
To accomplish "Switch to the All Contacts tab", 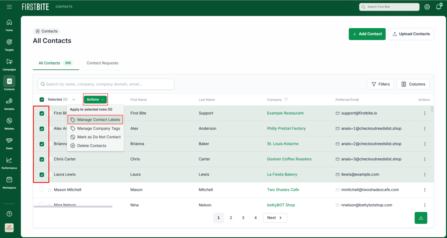I will pos(56,63).
